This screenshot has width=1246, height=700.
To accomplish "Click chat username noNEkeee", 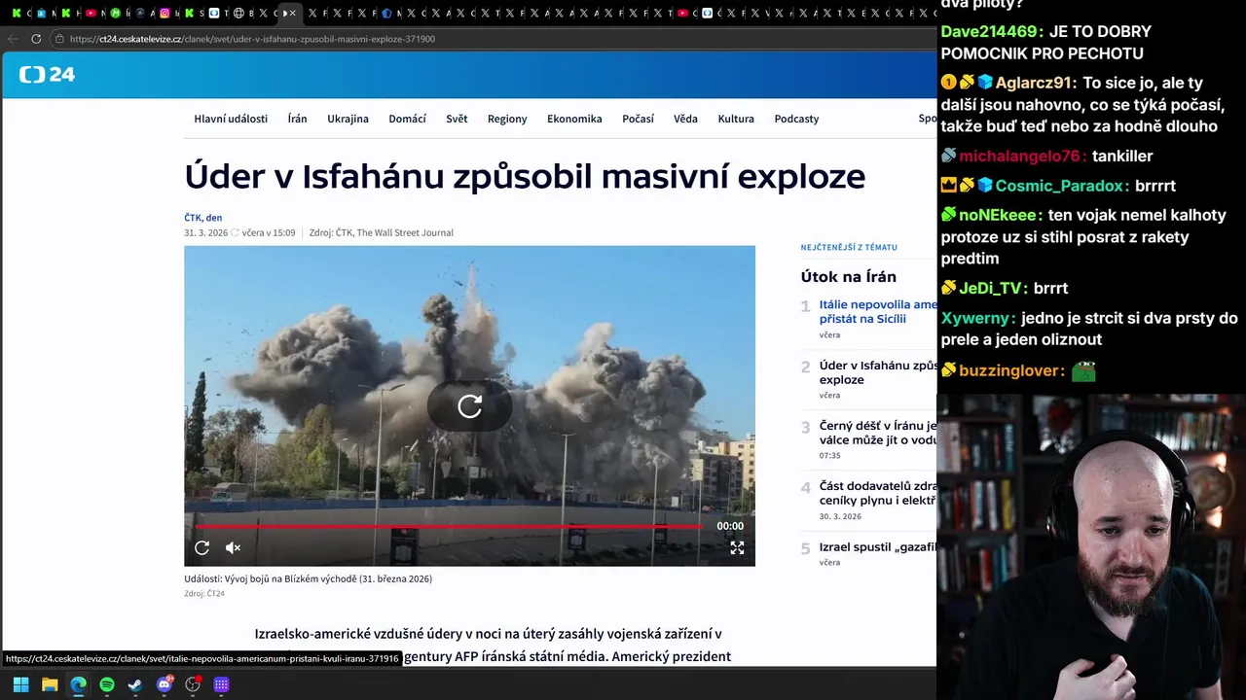I will 1000,215.
